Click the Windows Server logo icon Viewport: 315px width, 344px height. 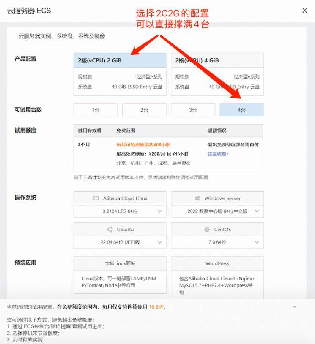click(x=197, y=198)
